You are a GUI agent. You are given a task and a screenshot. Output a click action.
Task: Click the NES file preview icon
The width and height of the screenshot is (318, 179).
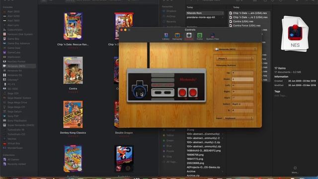(x=295, y=34)
